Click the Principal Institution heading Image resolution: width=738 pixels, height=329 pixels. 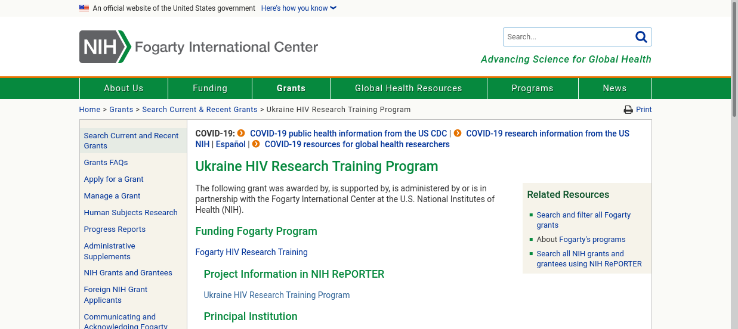251,316
